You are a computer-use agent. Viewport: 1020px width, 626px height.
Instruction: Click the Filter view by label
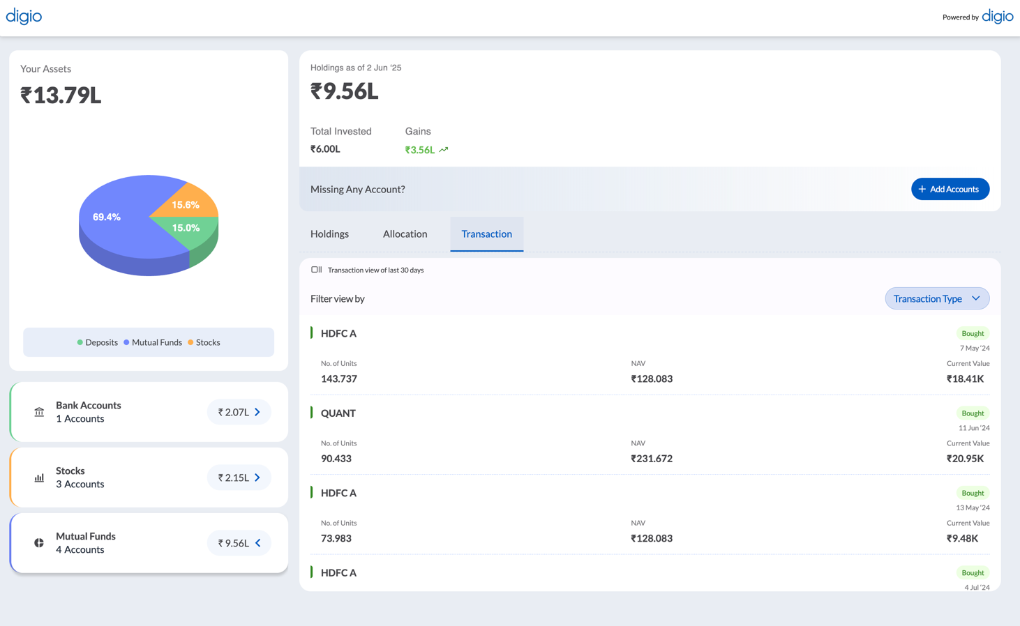click(338, 299)
